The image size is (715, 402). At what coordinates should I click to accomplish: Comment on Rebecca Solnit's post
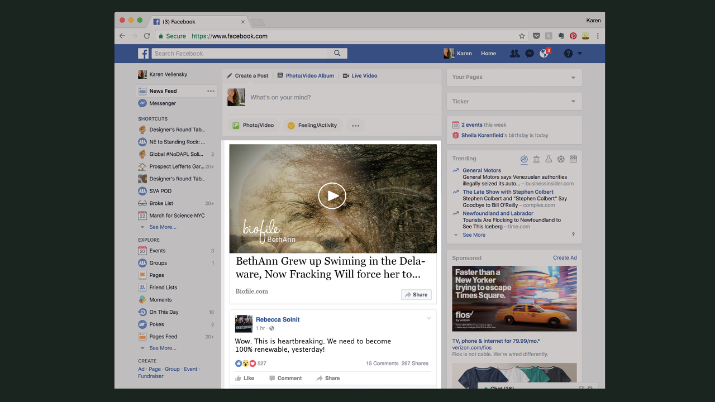pyautogui.click(x=285, y=379)
